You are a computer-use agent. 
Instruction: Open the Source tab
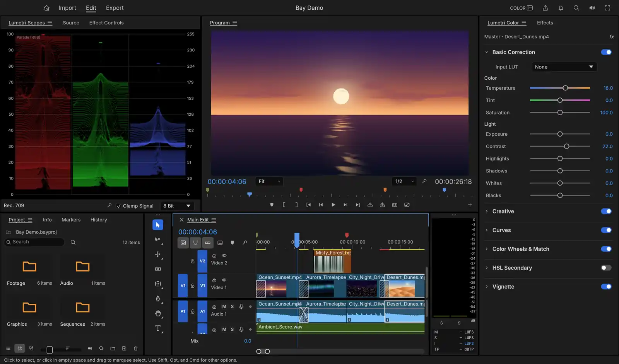pos(71,23)
